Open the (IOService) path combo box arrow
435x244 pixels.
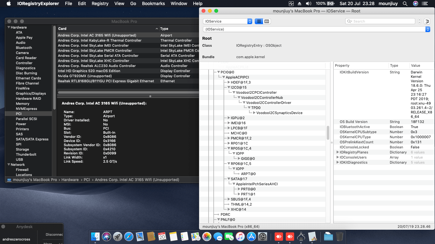tap(428, 29)
